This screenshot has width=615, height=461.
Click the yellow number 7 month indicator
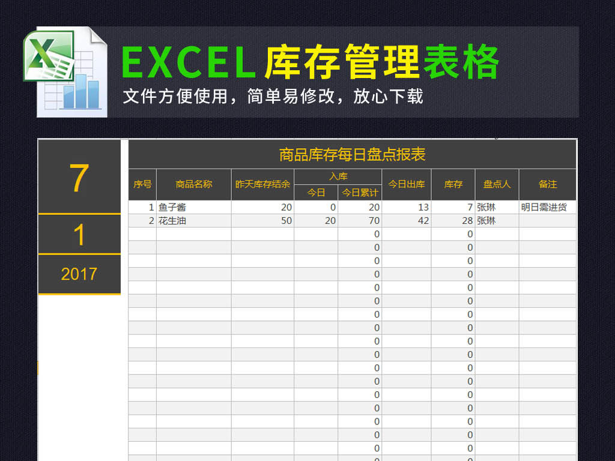click(x=79, y=179)
